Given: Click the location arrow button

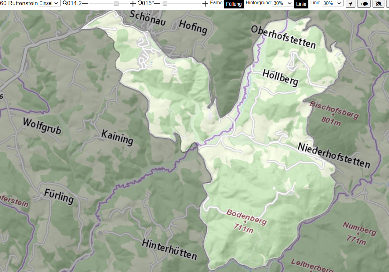Looking at the screenshot, I should 351,4.
